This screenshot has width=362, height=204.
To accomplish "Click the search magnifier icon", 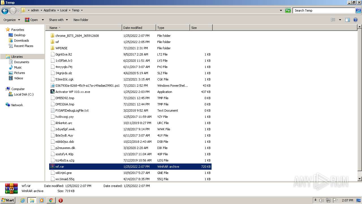I will coord(358,10).
